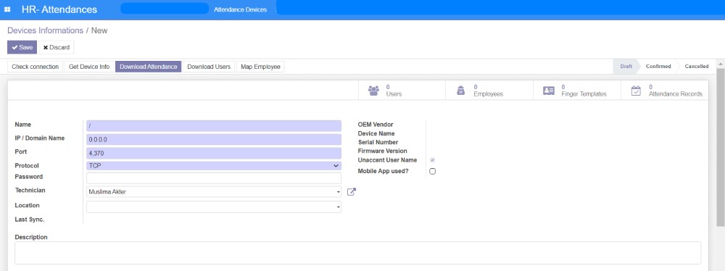Screen dimensions: 725x271
Task: Click the Map Employee button
Action: coord(261,67)
